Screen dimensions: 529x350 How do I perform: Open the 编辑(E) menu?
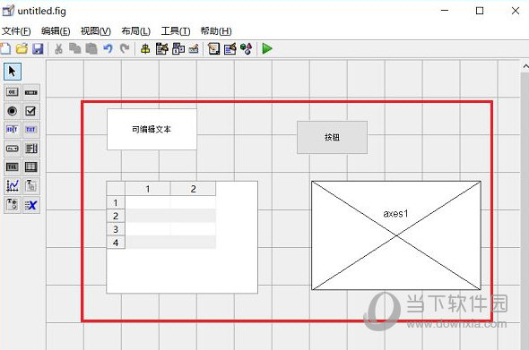[x=56, y=31]
